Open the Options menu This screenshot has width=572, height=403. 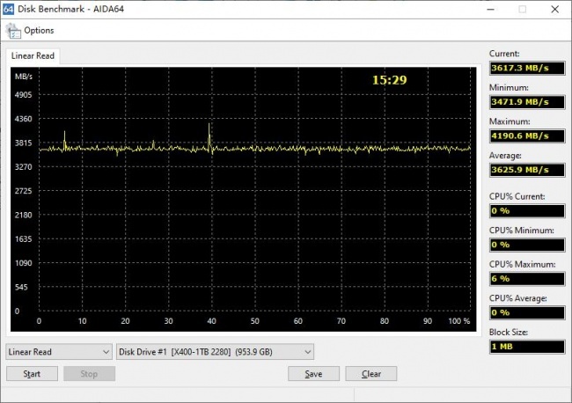pos(39,30)
